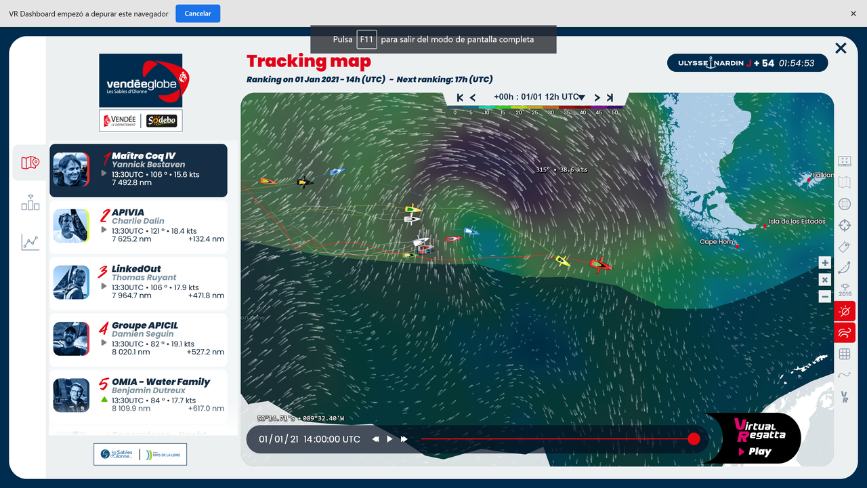Click the Ulysse Nardin timer badge
This screenshot has width=867, height=488.
[747, 63]
